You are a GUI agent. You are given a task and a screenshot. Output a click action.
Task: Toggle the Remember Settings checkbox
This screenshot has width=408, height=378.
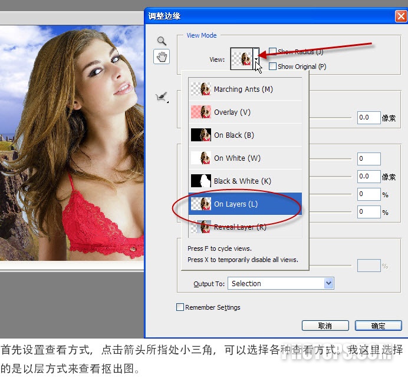click(180, 307)
